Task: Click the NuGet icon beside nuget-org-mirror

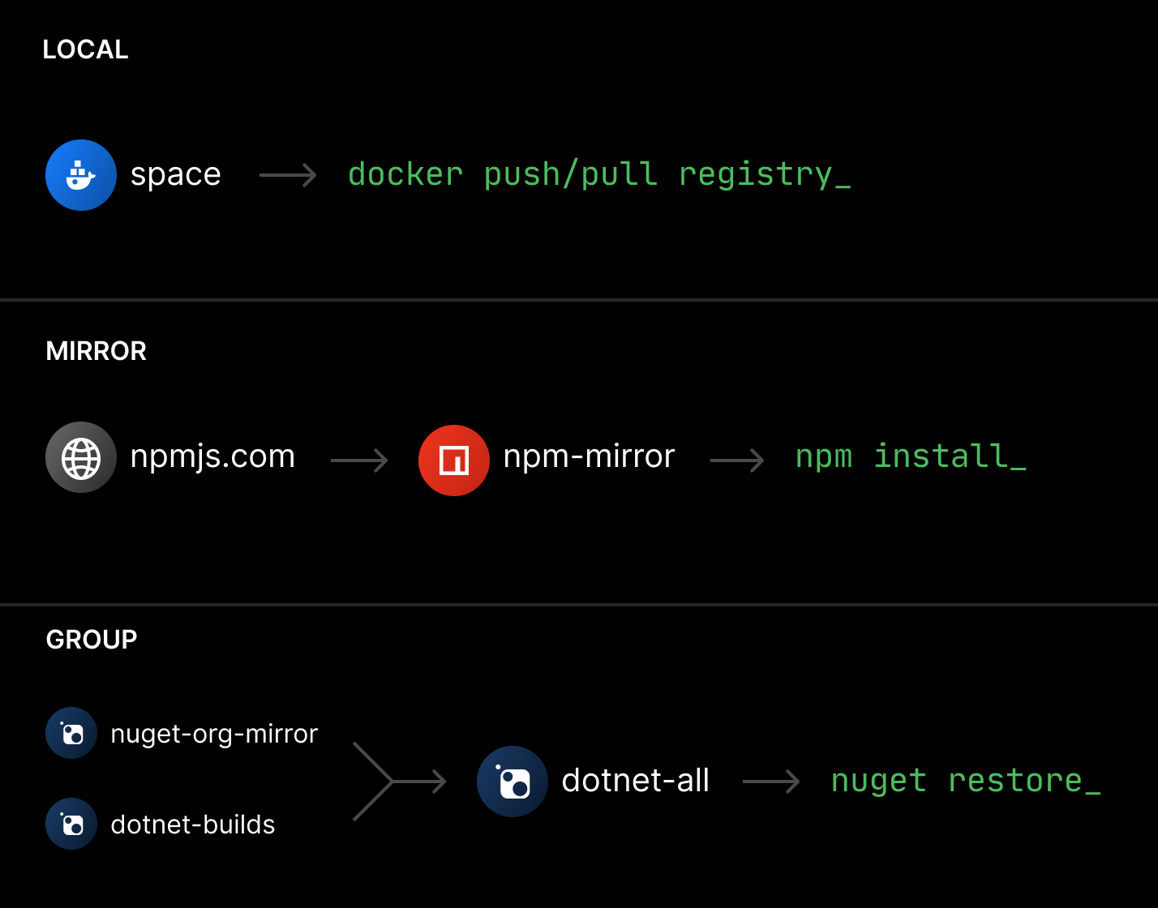Action: click(x=71, y=733)
